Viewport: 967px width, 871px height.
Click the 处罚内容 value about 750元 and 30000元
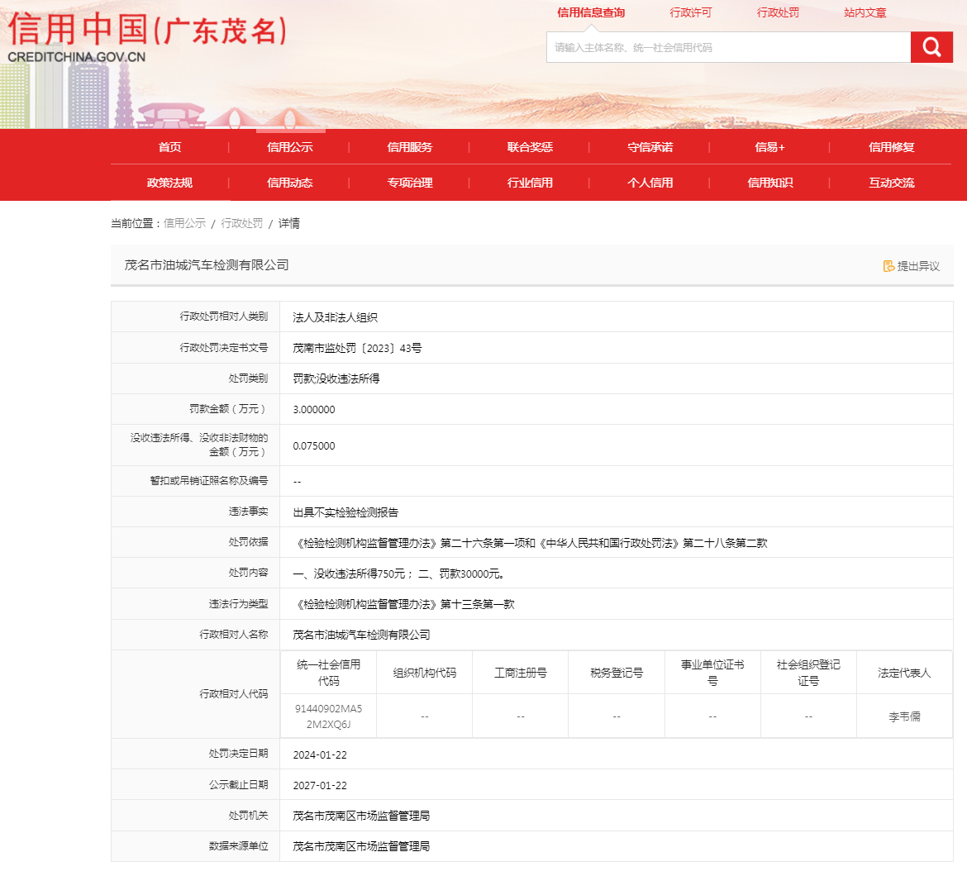pyautogui.click(x=399, y=574)
